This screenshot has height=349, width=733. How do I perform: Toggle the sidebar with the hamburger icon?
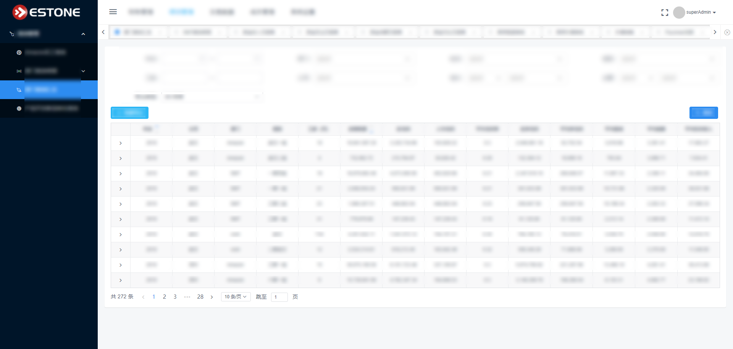[x=113, y=12]
